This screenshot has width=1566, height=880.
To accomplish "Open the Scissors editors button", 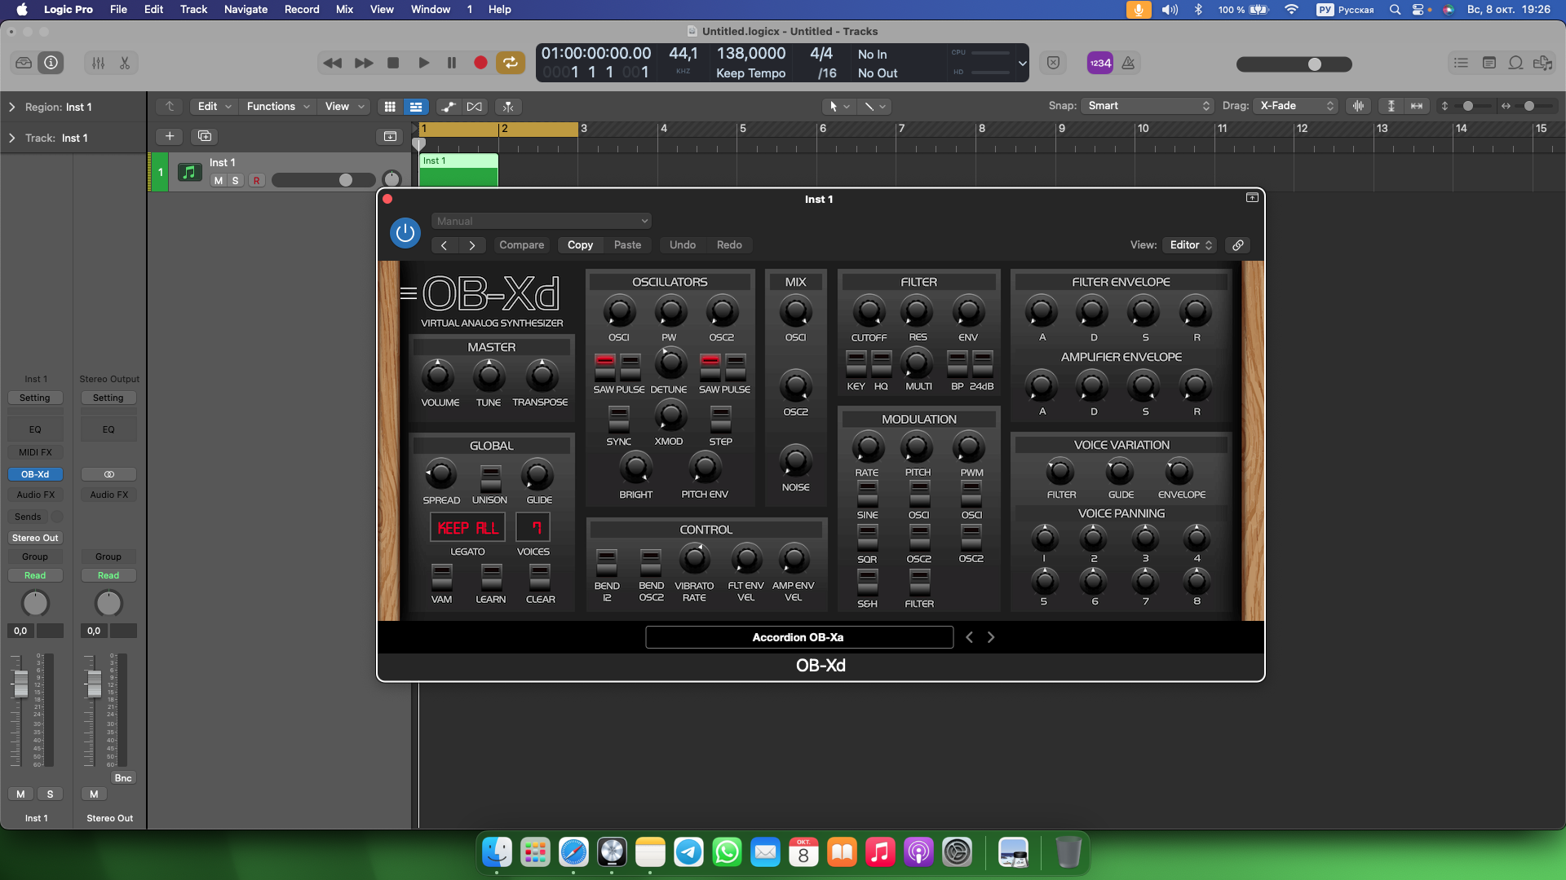I will pyautogui.click(x=125, y=63).
